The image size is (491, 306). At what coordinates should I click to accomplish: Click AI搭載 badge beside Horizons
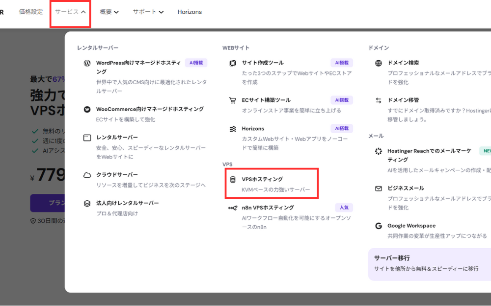[342, 129]
